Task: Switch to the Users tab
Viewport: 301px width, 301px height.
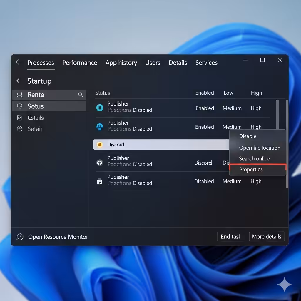Action: [153, 63]
